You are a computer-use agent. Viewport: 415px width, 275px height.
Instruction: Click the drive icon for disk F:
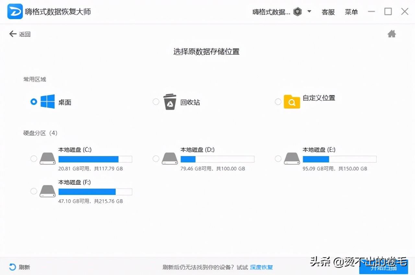48,191
